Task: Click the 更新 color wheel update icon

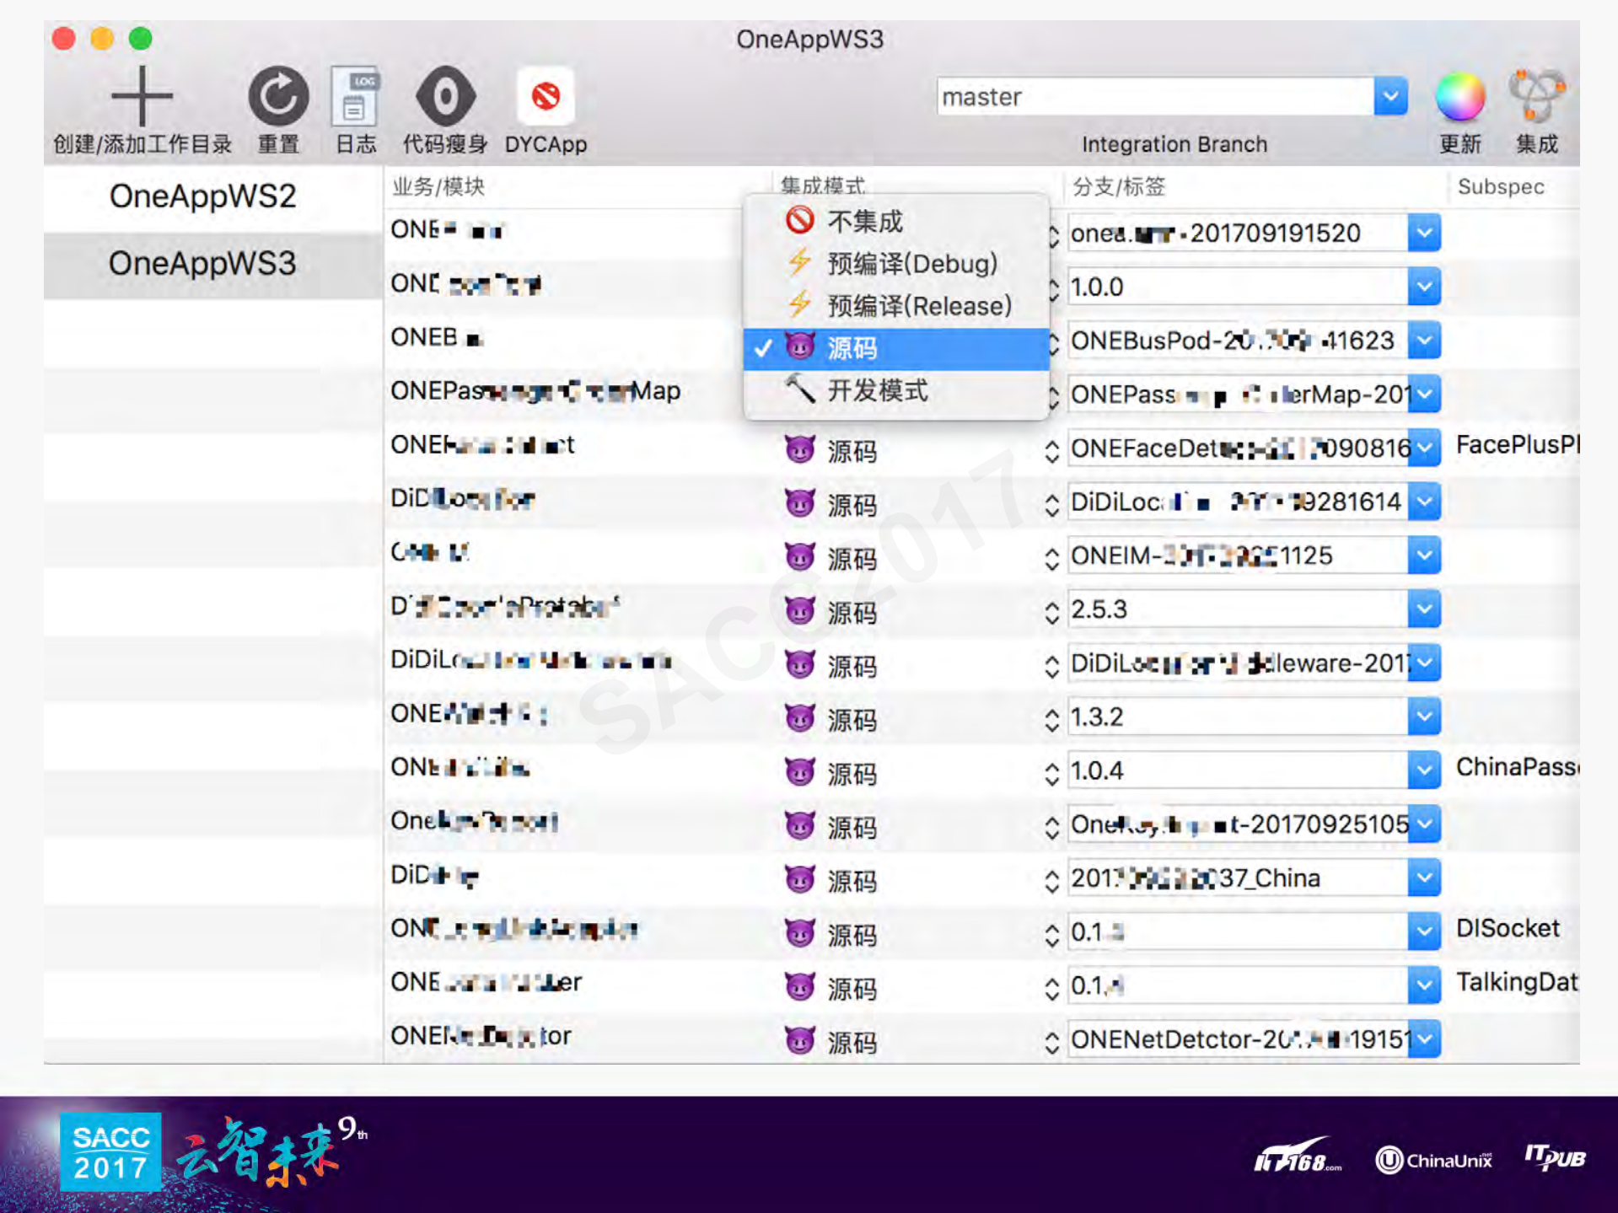Action: pos(1459,96)
